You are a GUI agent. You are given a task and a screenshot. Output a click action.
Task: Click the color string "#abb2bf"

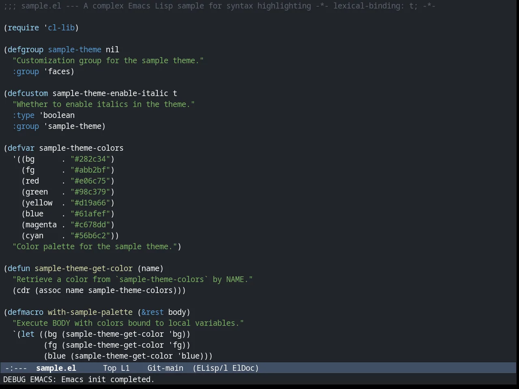90,170
